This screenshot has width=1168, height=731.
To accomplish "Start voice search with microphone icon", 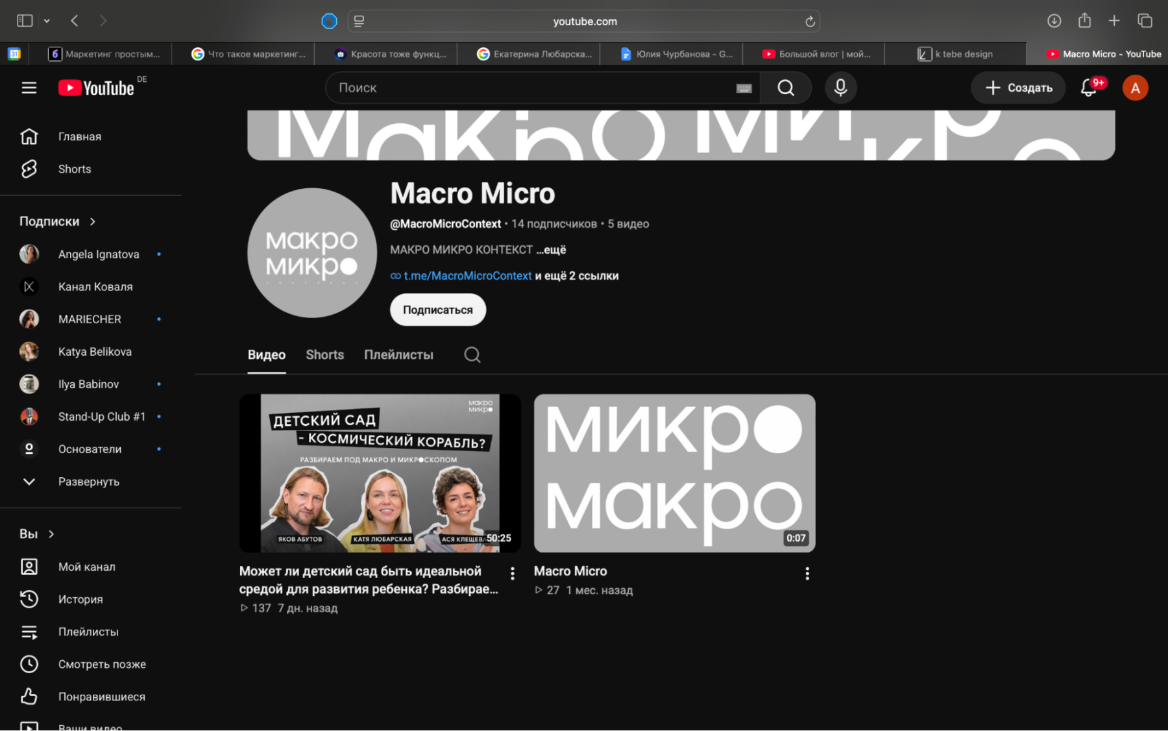I will coord(840,88).
